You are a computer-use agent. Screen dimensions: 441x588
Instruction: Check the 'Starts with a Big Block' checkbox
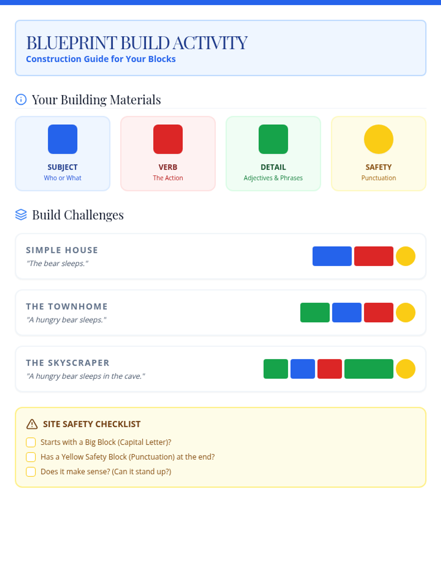click(x=31, y=442)
